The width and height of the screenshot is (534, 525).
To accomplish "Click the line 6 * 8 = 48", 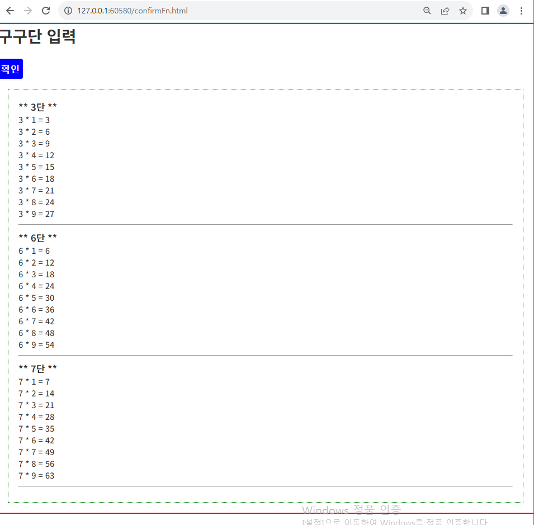I will (36, 333).
